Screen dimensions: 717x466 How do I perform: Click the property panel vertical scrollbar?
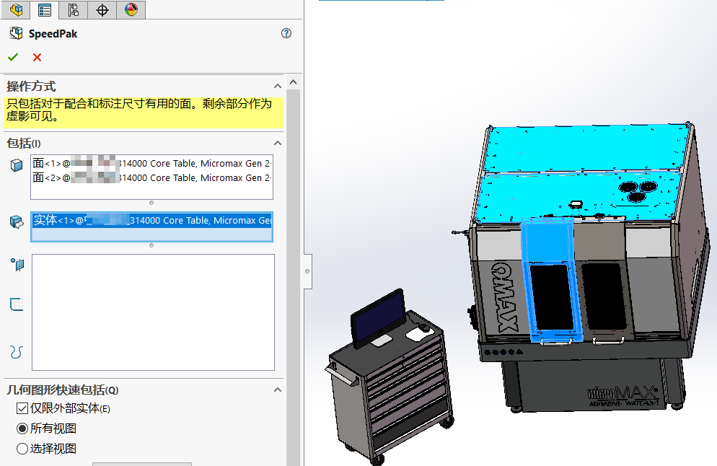(293, 274)
